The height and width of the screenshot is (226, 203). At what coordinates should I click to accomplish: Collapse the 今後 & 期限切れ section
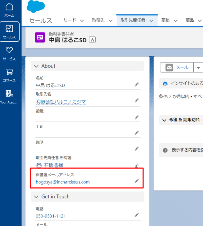pyautogui.click(x=164, y=120)
